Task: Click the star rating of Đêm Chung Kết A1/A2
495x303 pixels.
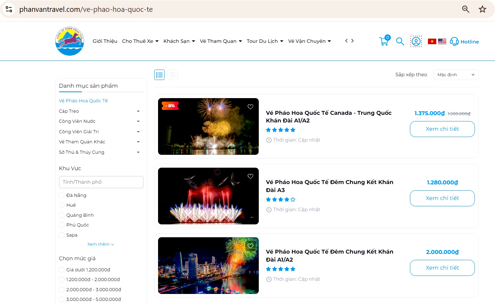Action: (x=281, y=269)
